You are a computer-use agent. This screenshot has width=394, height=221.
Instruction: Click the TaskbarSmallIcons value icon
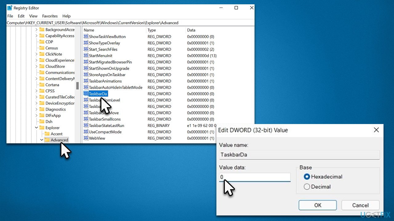click(86, 119)
